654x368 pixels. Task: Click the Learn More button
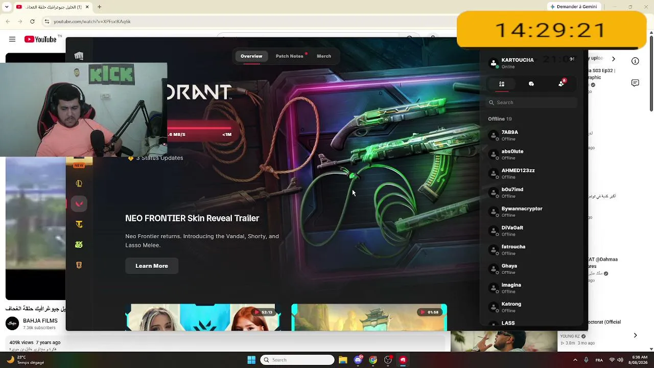pyautogui.click(x=152, y=266)
